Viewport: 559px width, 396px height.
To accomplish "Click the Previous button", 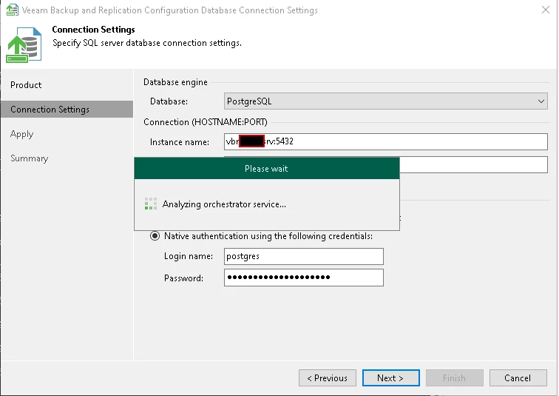I will (x=328, y=377).
